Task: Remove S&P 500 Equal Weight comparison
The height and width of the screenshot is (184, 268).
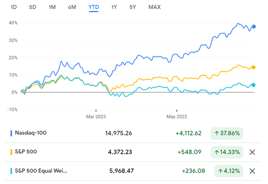Action: pyautogui.click(x=252, y=171)
